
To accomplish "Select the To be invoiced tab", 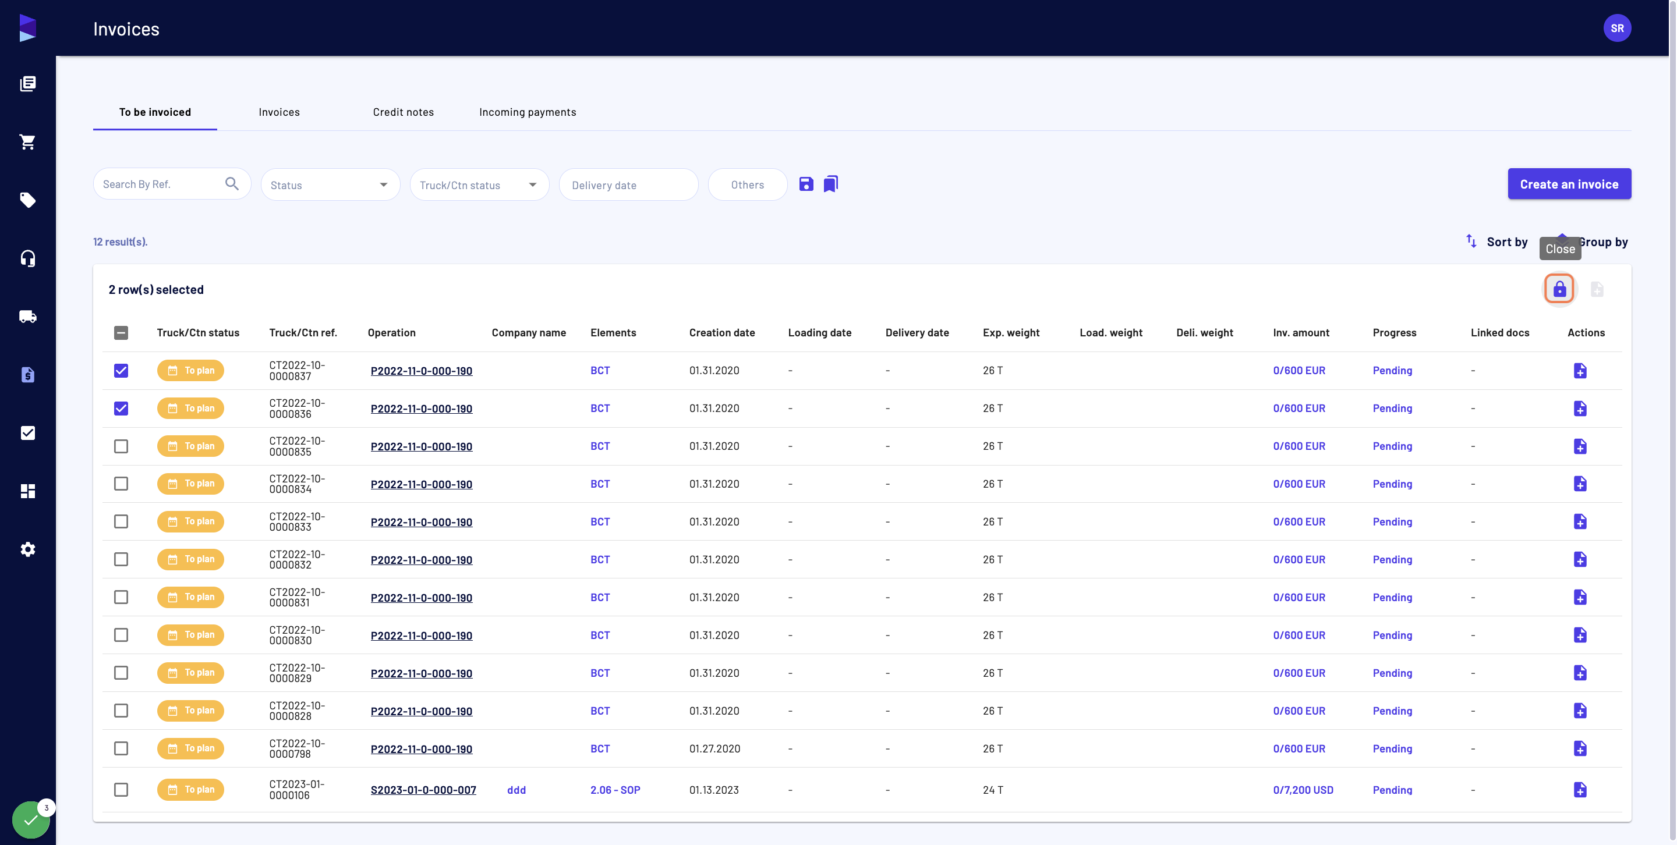I will tap(155, 112).
